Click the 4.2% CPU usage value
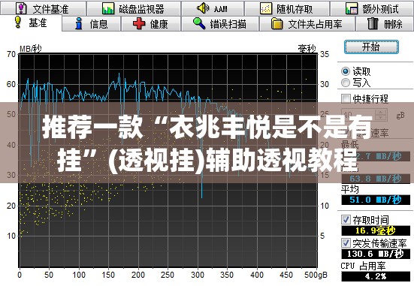The width and height of the screenshot is (414, 286). pos(376,276)
